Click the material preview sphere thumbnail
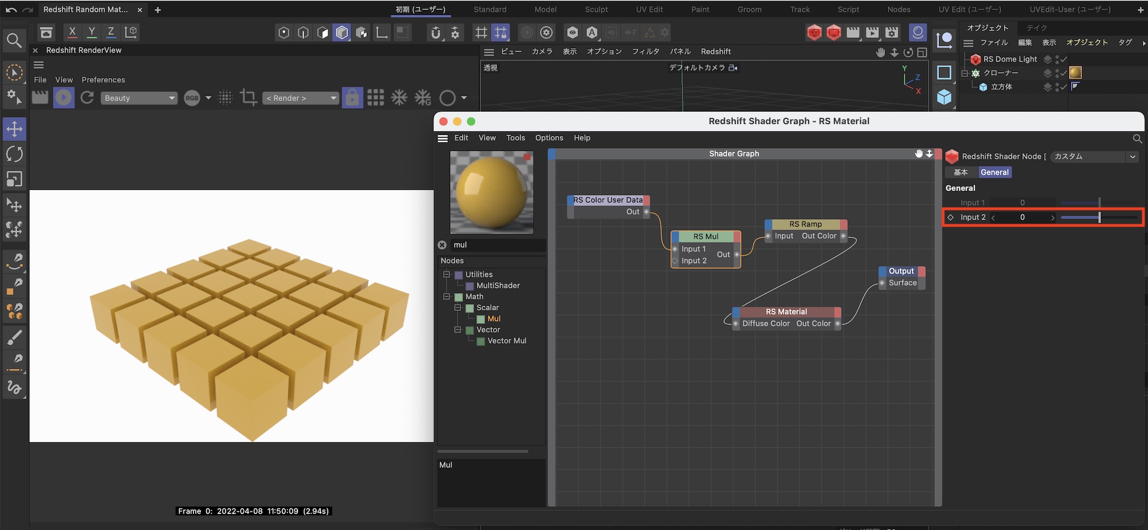The width and height of the screenshot is (1148, 530). (491, 192)
